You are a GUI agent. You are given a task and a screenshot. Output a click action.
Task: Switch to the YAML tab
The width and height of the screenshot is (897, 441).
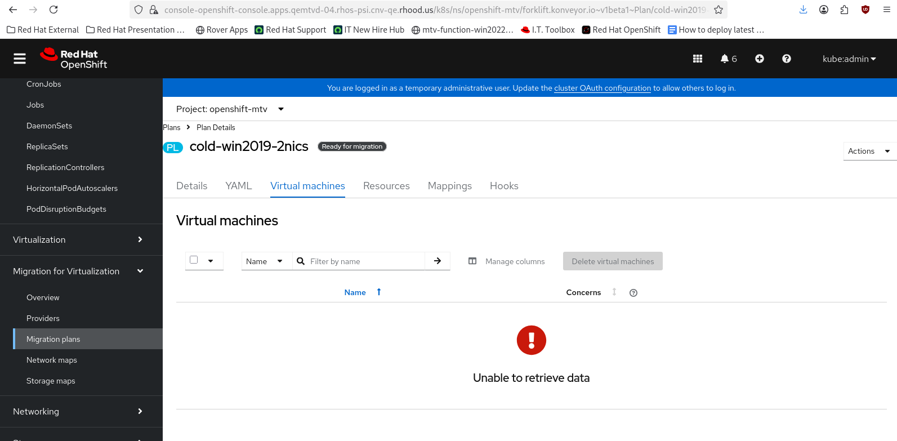click(x=239, y=186)
